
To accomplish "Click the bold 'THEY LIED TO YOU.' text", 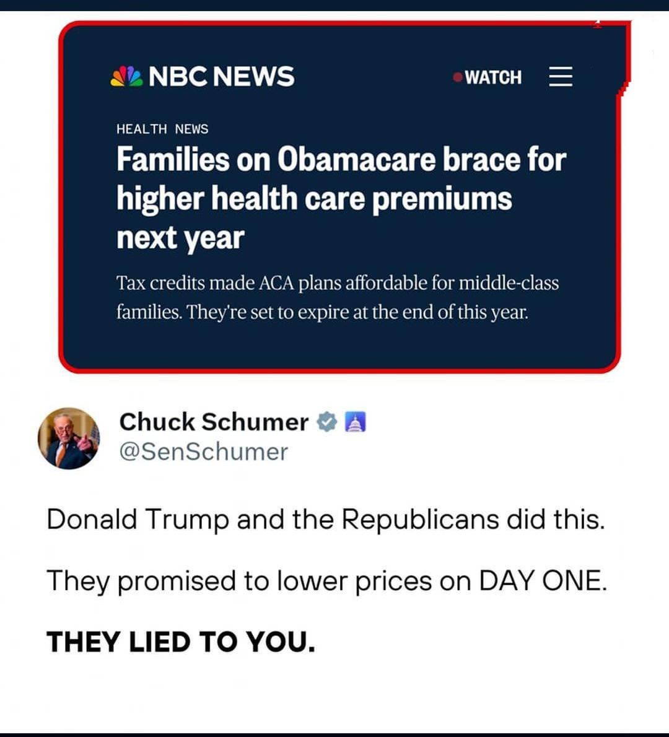I will point(181,642).
